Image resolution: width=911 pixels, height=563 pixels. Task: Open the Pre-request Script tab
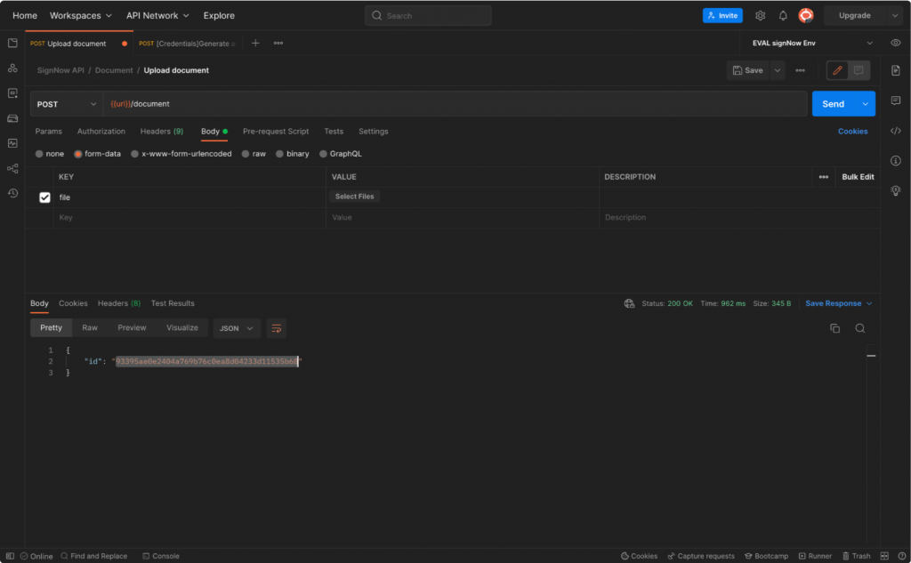[276, 132]
